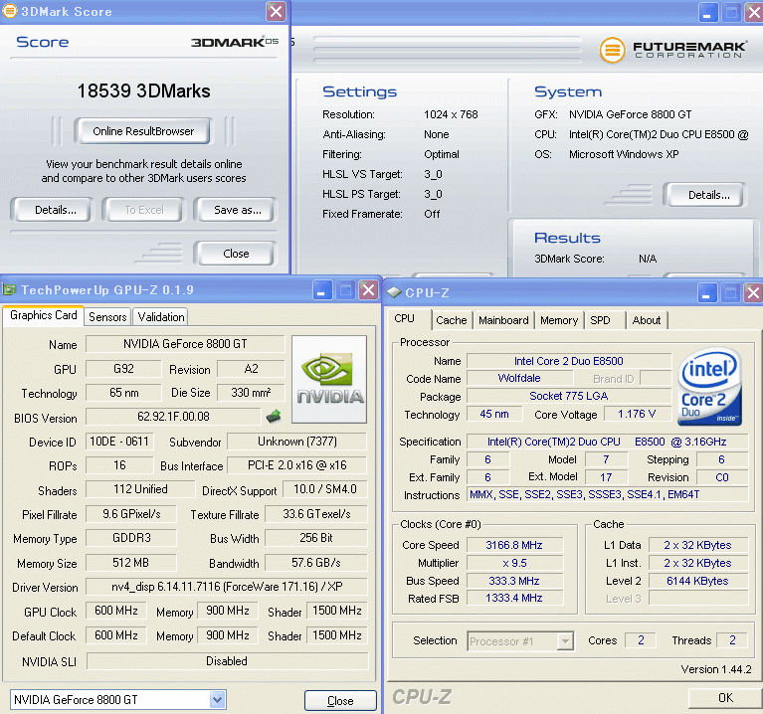Close 3DMark Score window using title bar X
Screen dimensions: 763x714
[277, 12]
